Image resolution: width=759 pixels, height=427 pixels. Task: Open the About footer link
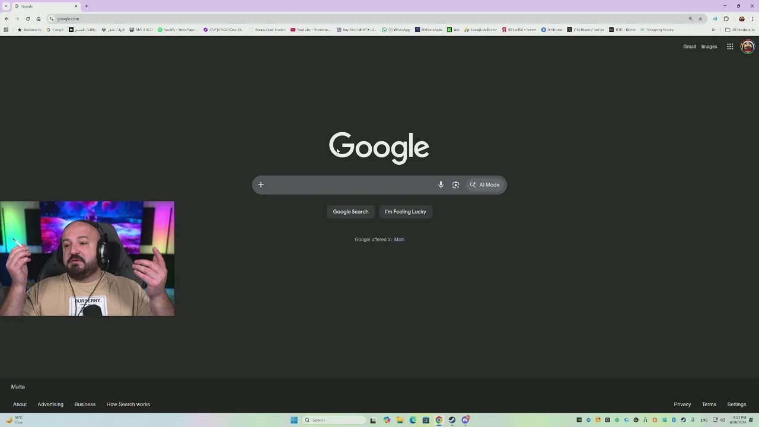pyautogui.click(x=20, y=404)
